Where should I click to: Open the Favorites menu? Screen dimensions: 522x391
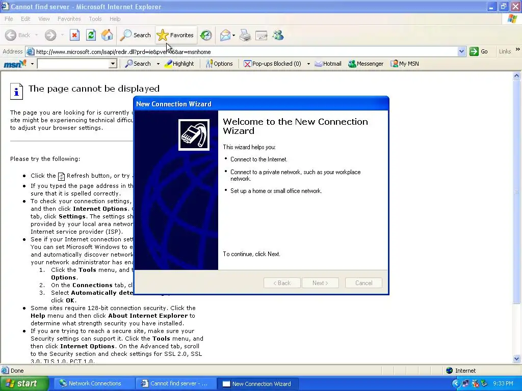[69, 19]
